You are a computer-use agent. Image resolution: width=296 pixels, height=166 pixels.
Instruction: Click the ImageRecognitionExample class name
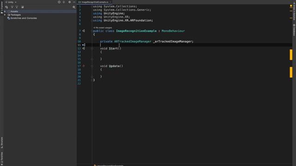click(x=136, y=31)
